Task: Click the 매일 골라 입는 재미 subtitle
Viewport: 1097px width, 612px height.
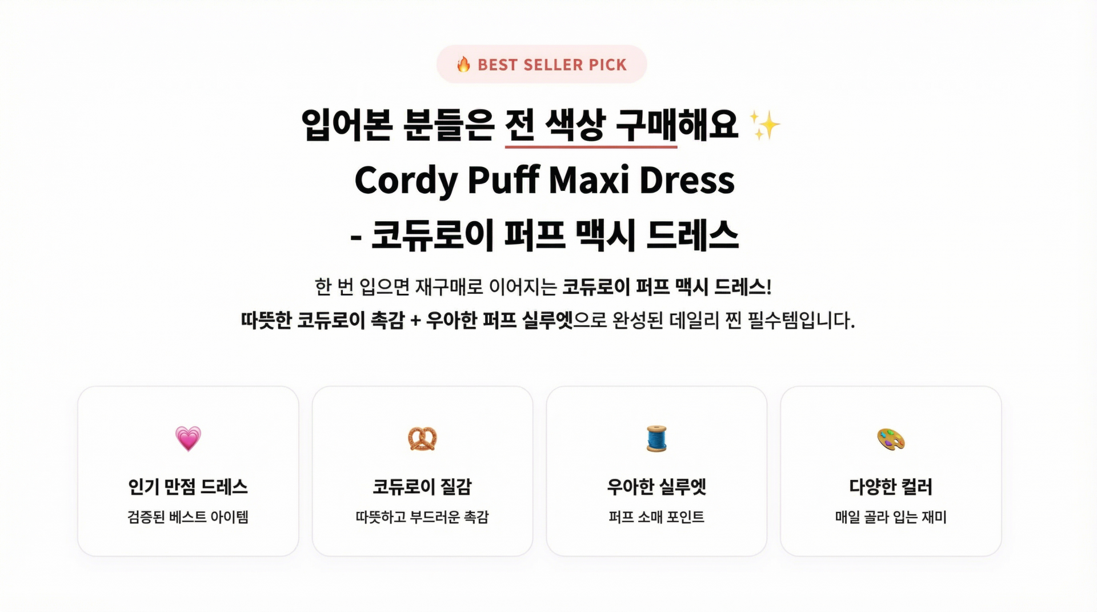Action: point(891,517)
